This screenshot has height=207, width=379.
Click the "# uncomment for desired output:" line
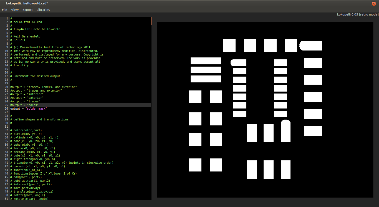click(36, 76)
